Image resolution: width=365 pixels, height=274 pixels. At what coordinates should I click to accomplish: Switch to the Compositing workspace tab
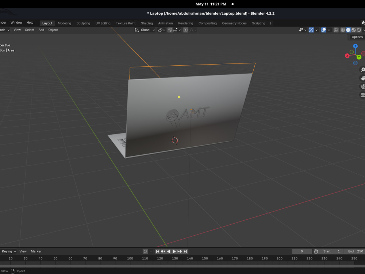click(208, 23)
